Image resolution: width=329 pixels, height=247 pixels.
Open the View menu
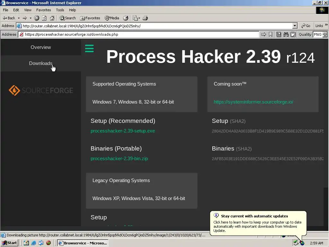pyautogui.click(x=28, y=10)
